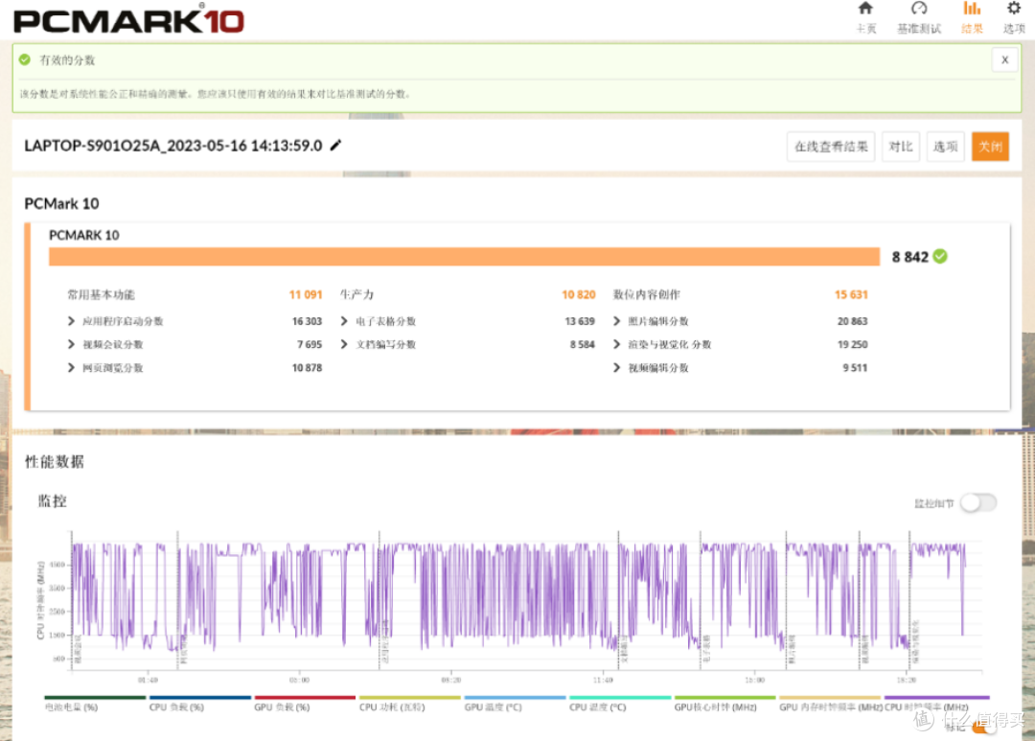Click the 主页 label in top navigation
The width and height of the screenshot is (1035, 741).
coord(866,29)
